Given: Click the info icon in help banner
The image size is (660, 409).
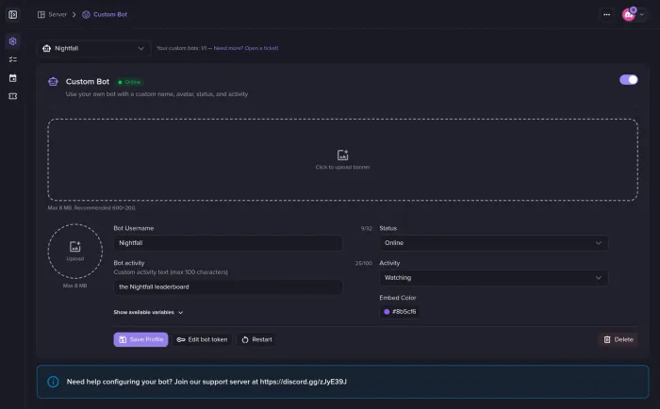Looking at the screenshot, I should (x=53, y=382).
